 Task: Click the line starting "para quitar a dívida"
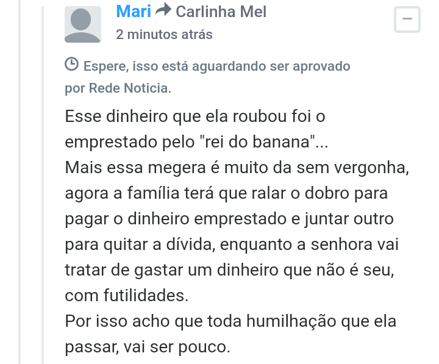click(x=229, y=244)
